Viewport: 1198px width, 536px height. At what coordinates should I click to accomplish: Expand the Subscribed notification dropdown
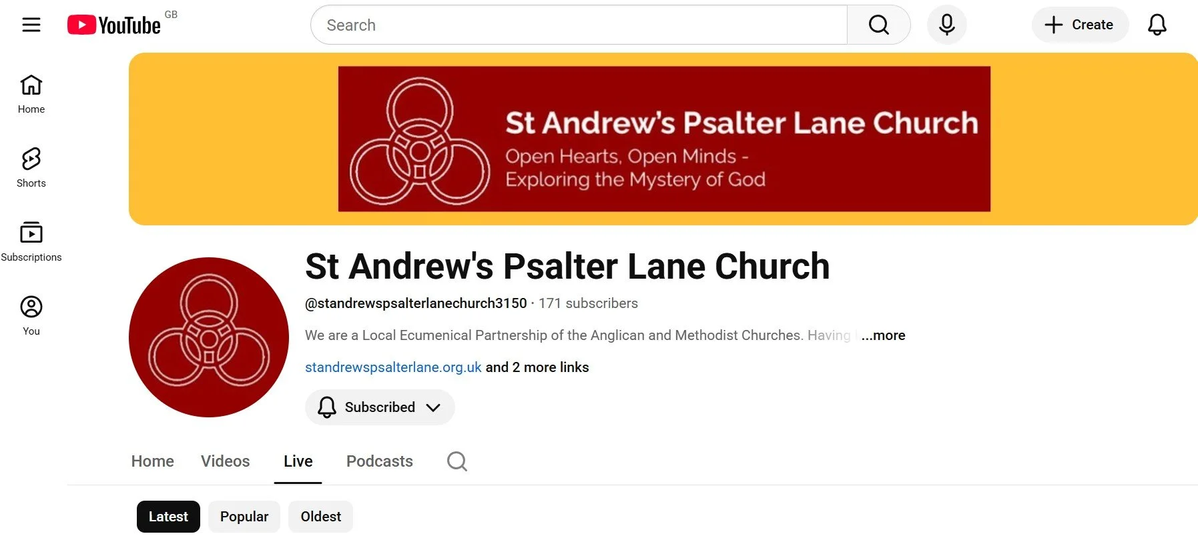click(380, 407)
